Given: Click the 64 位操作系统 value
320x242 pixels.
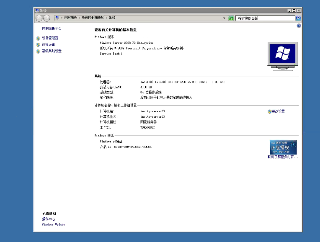Looking at the screenshot, I should (151, 92).
